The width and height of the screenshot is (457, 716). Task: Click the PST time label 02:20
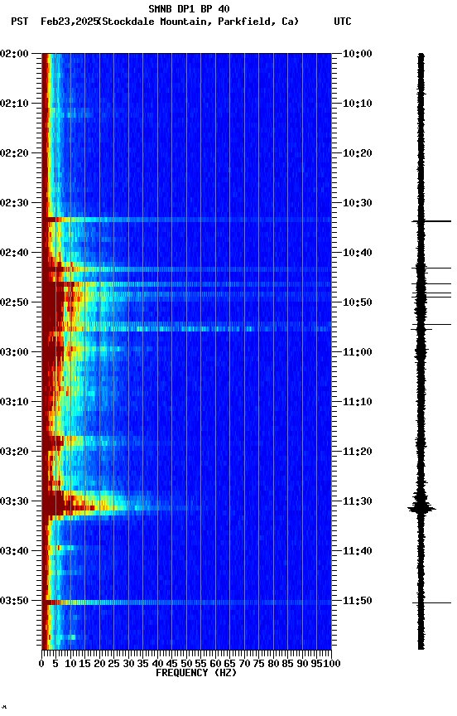14,153
